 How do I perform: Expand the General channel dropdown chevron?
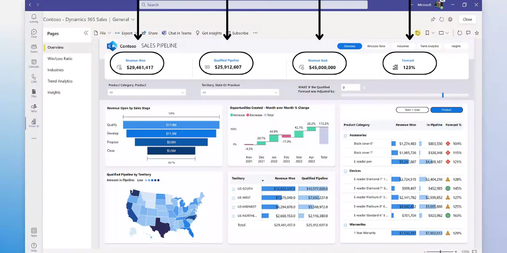pyautogui.click(x=133, y=19)
